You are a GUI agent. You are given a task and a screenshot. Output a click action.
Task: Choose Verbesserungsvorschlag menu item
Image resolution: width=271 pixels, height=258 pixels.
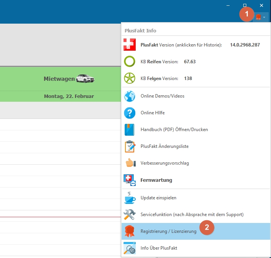(196, 163)
